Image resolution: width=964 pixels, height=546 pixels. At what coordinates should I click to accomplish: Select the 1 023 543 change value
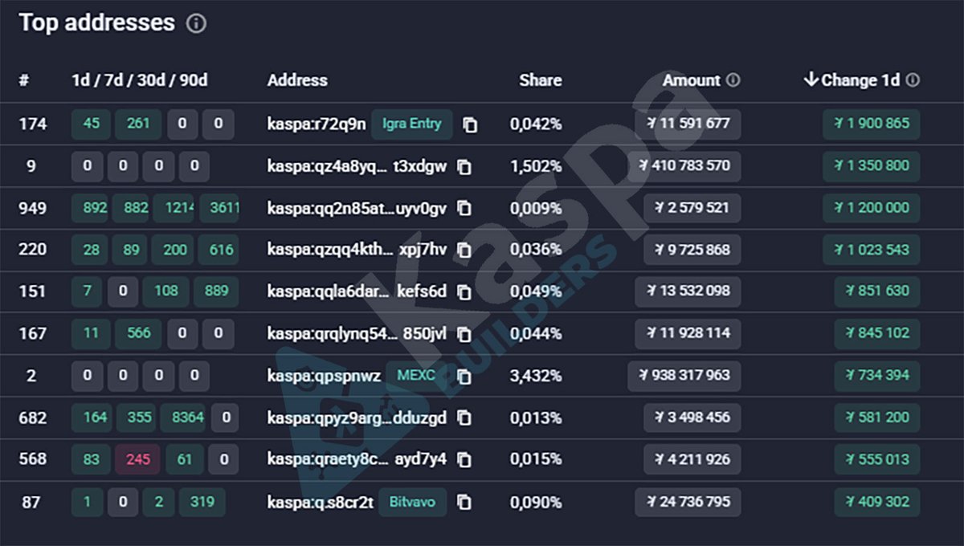[x=871, y=250]
